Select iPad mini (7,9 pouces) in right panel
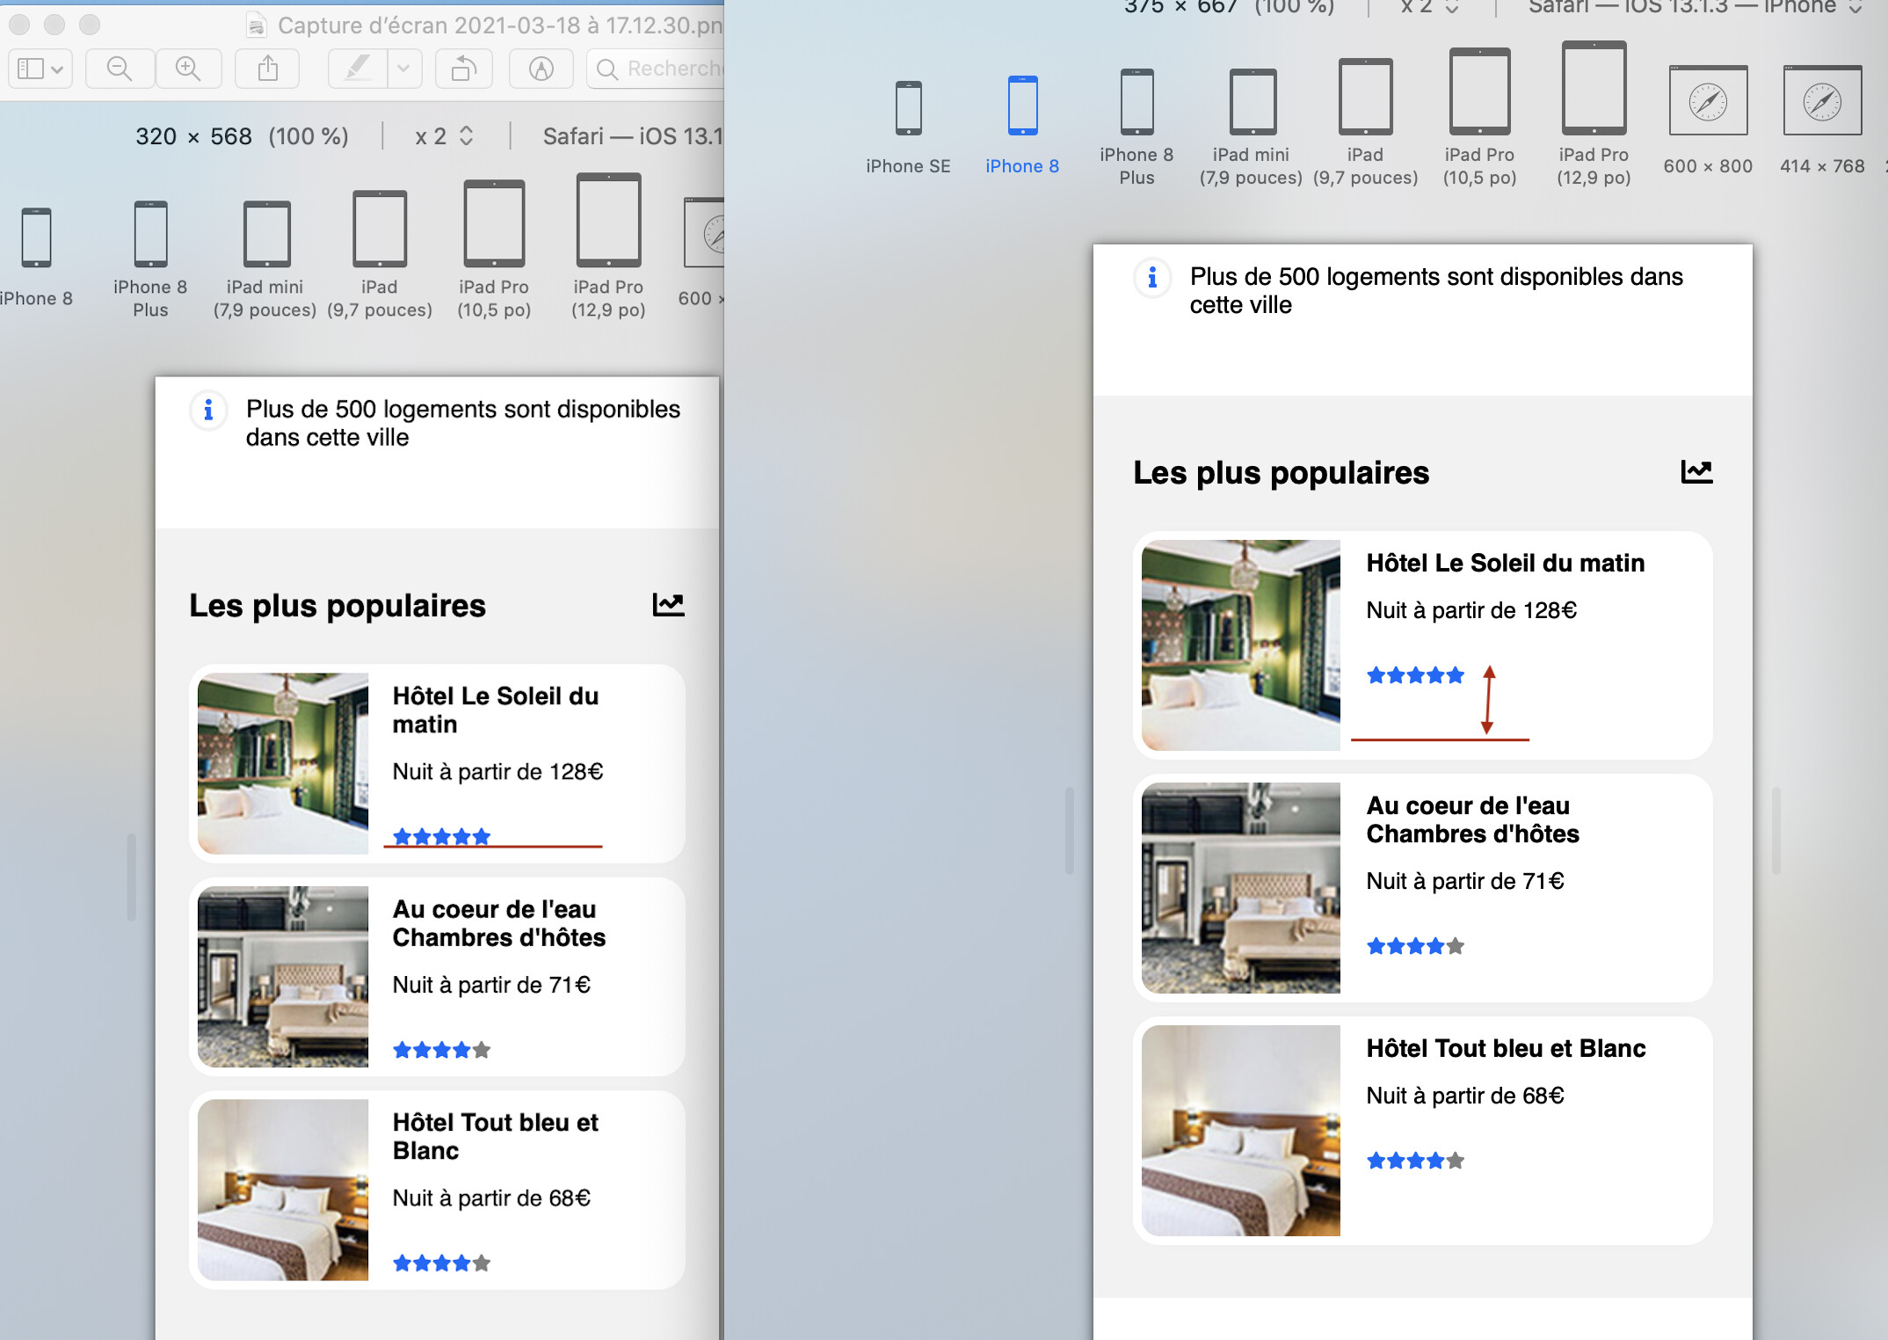 pos(1252,103)
